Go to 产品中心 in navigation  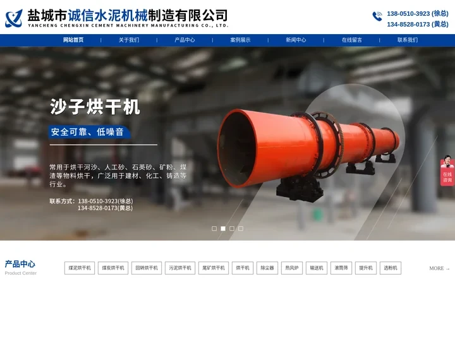point(185,40)
